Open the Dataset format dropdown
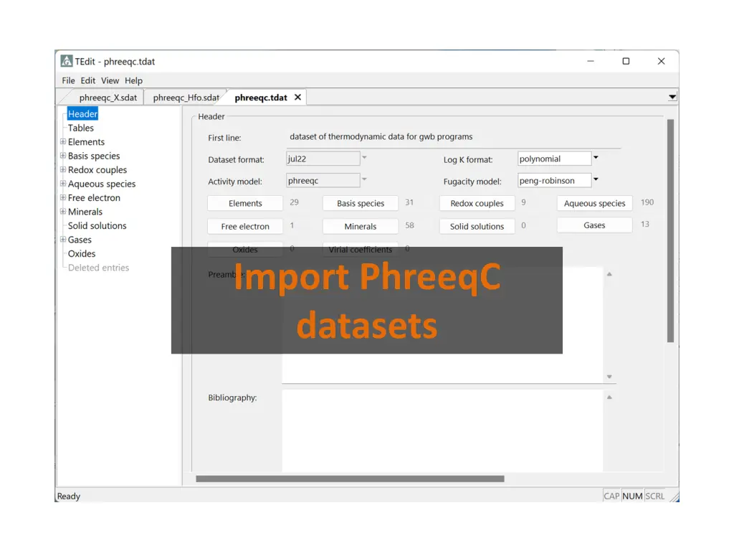The width and height of the screenshot is (734, 551). tap(364, 159)
